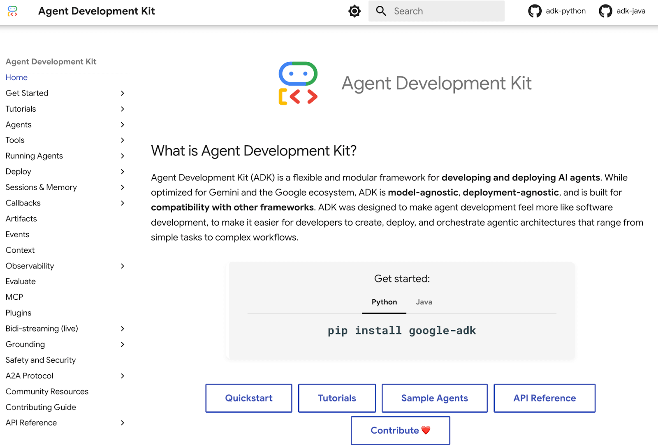Go to the Artifacts sidebar link
This screenshot has width=658, height=448.
pos(21,219)
